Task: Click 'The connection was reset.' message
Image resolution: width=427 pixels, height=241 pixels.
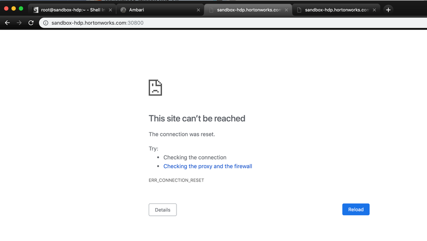Action: click(182, 134)
